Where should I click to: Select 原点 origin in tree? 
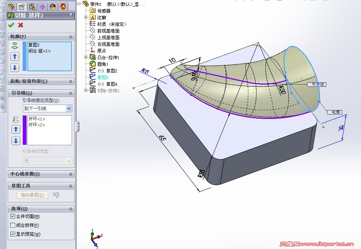point(102,51)
